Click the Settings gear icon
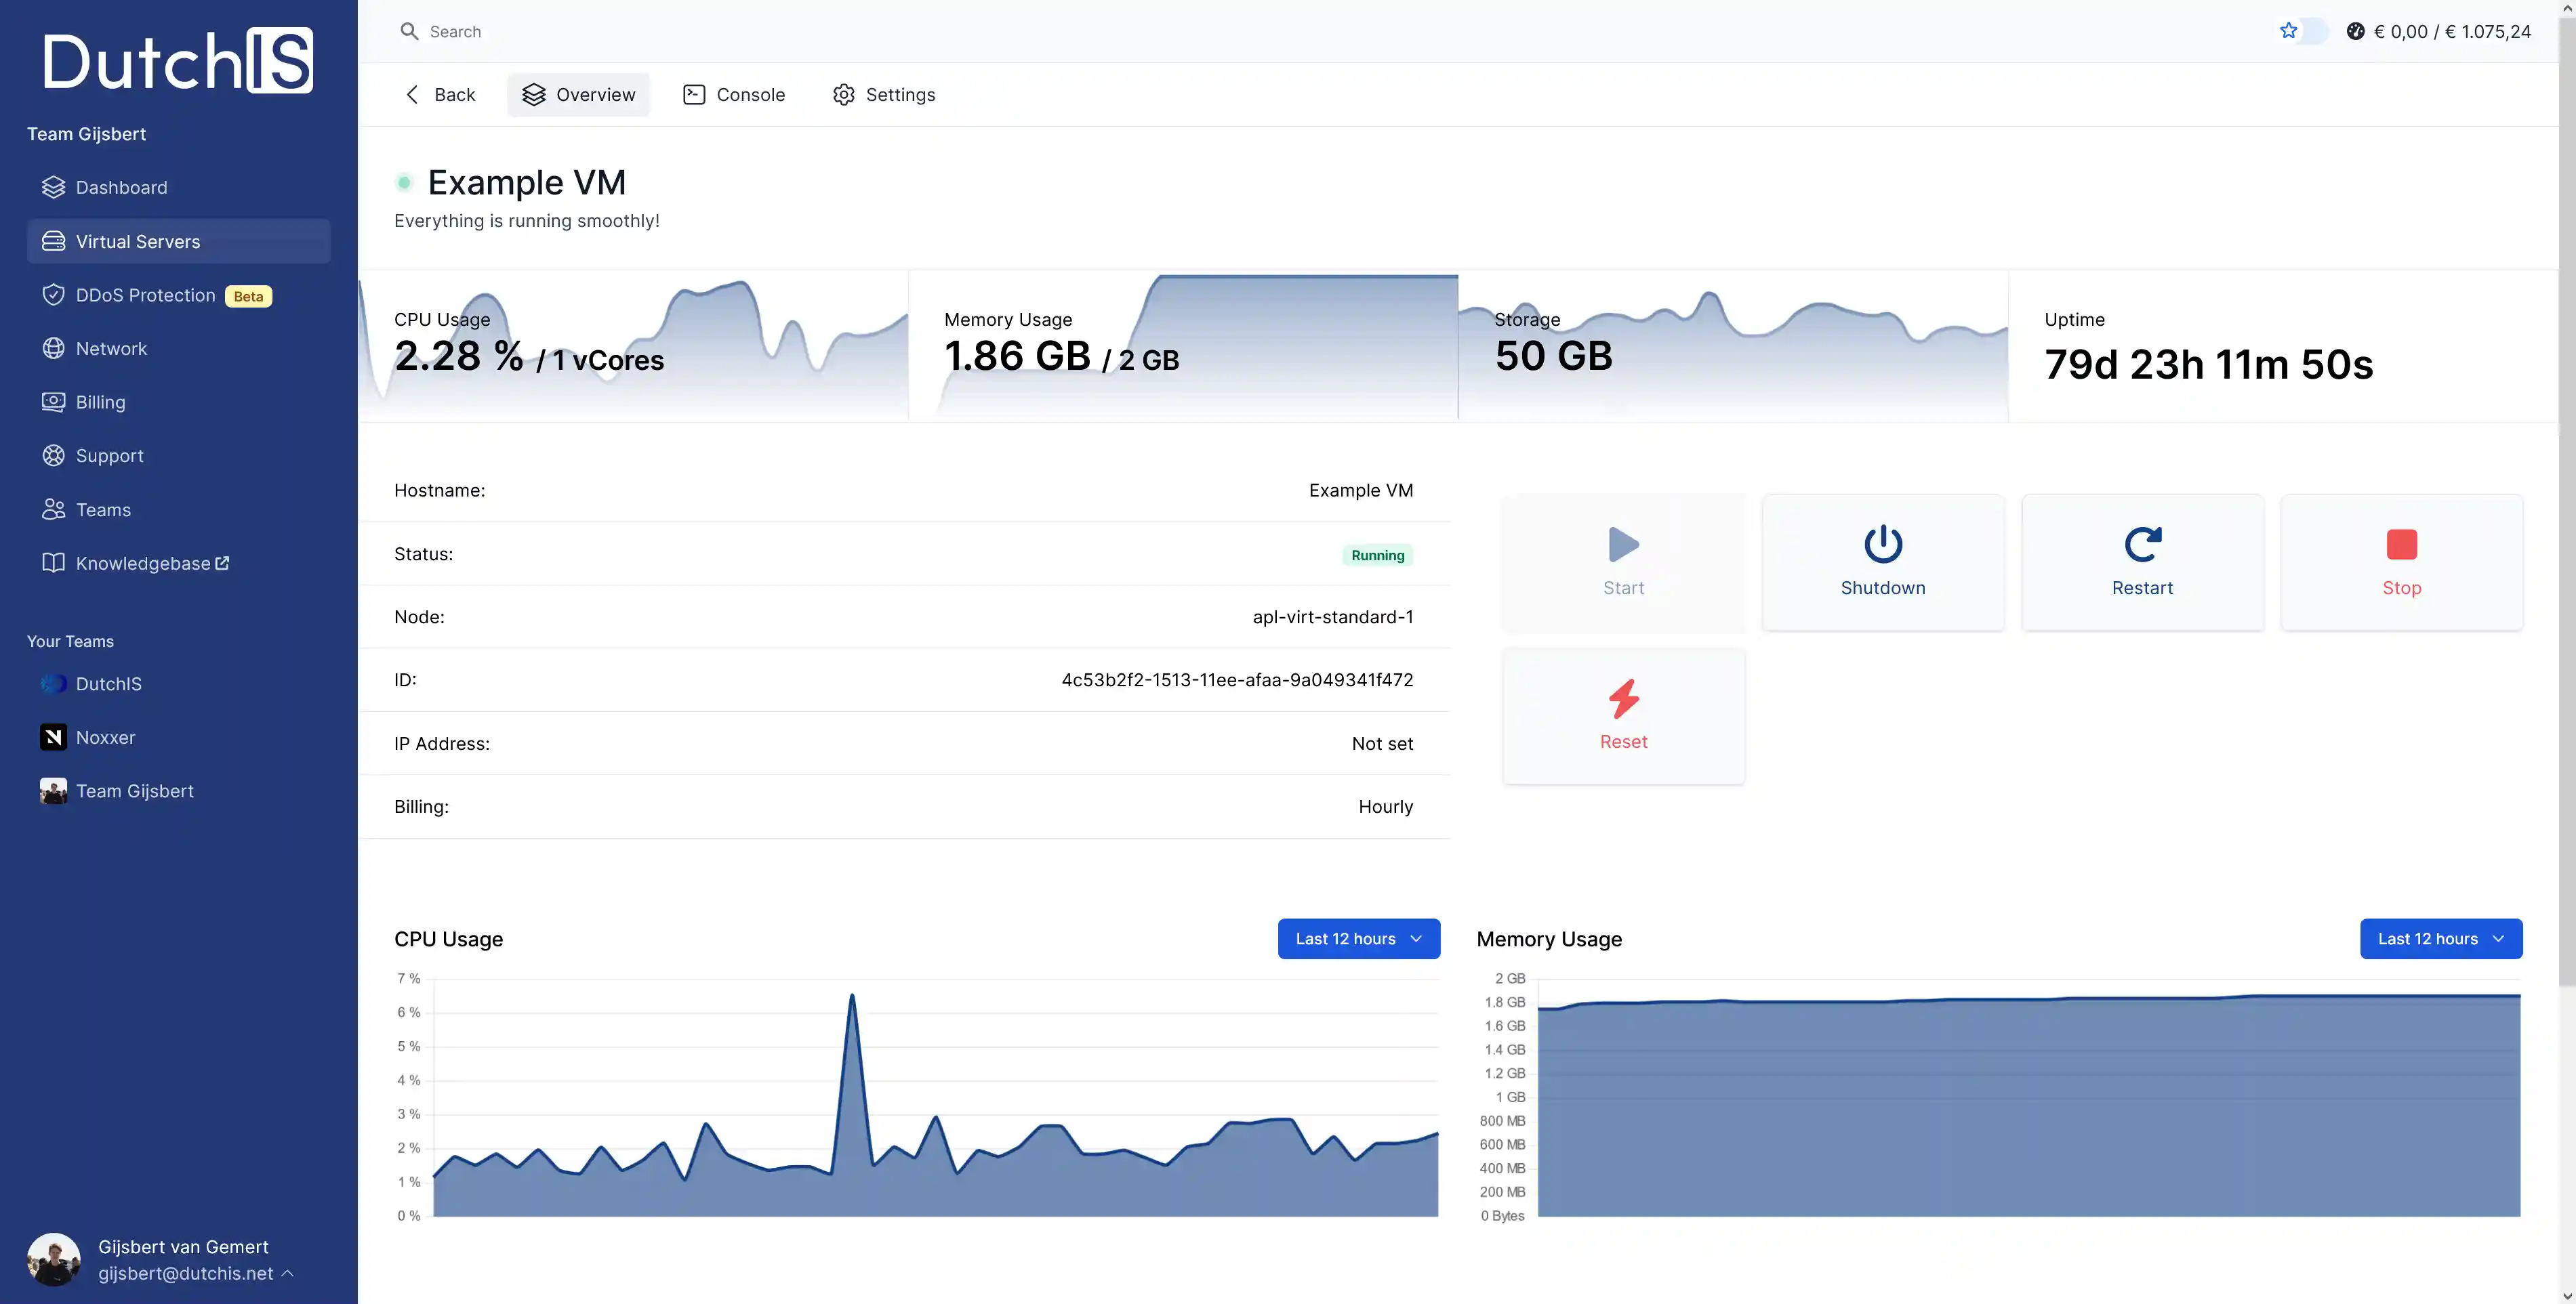Image resolution: width=2576 pixels, height=1304 pixels. pos(844,94)
